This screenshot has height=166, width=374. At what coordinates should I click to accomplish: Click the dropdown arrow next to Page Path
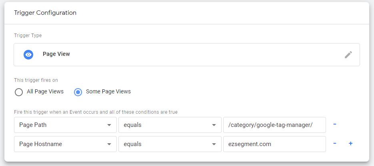109,125
